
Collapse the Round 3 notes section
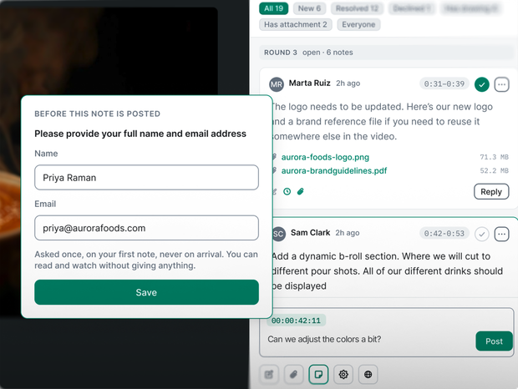point(387,53)
